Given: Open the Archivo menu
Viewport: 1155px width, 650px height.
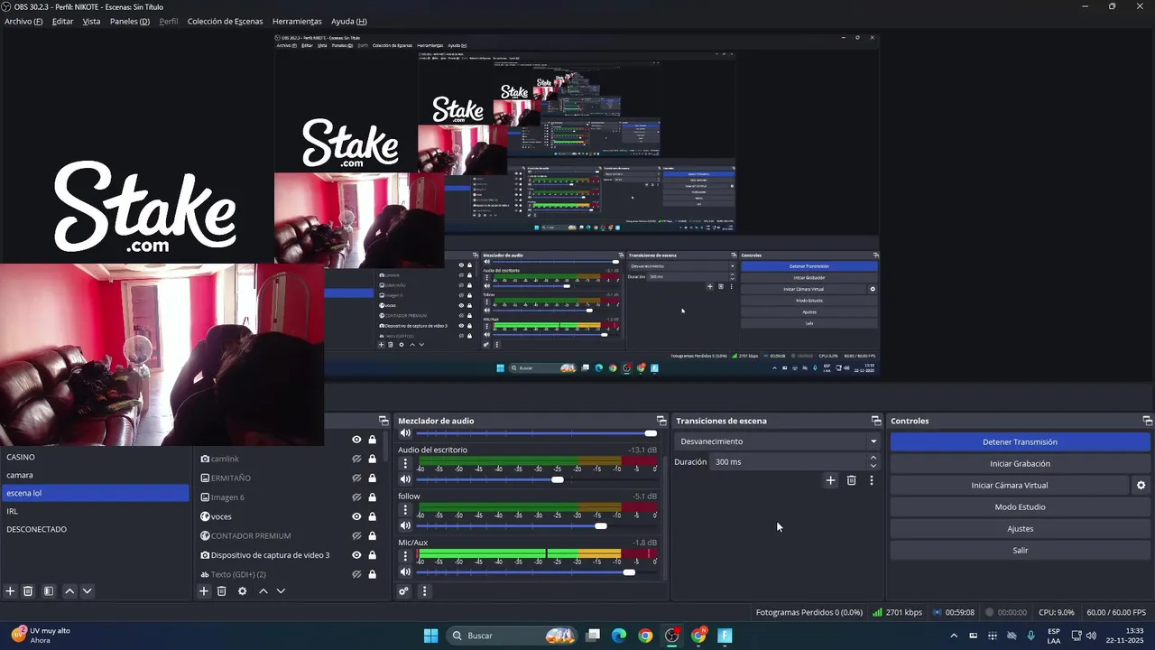Looking at the screenshot, I should pyautogui.click(x=23, y=21).
